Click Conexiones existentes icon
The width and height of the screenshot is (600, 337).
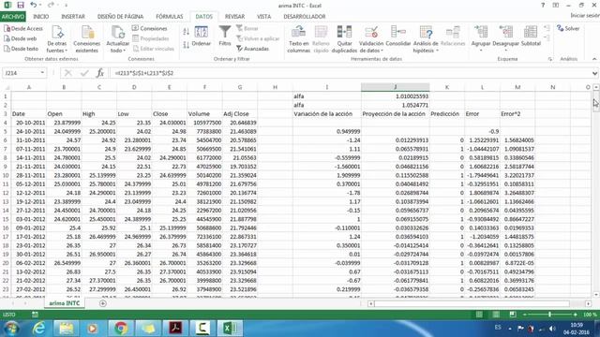[87, 39]
